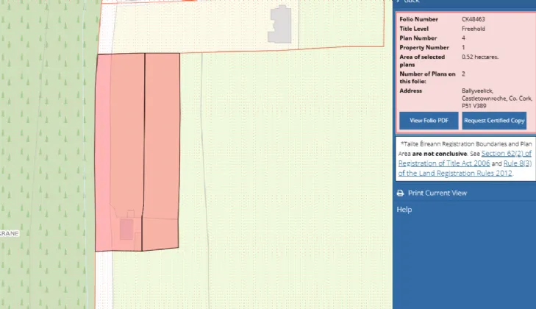Click the KRANE townland label on the map

coord(9,232)
